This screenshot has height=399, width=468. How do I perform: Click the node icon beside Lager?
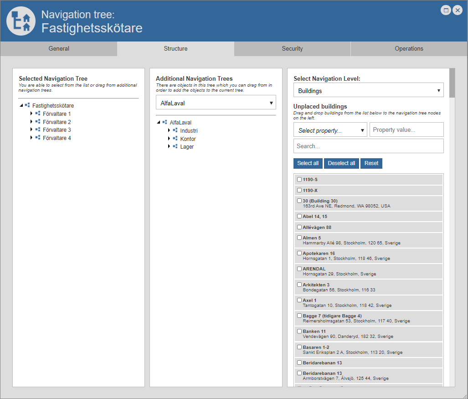[x=175, y=146]
